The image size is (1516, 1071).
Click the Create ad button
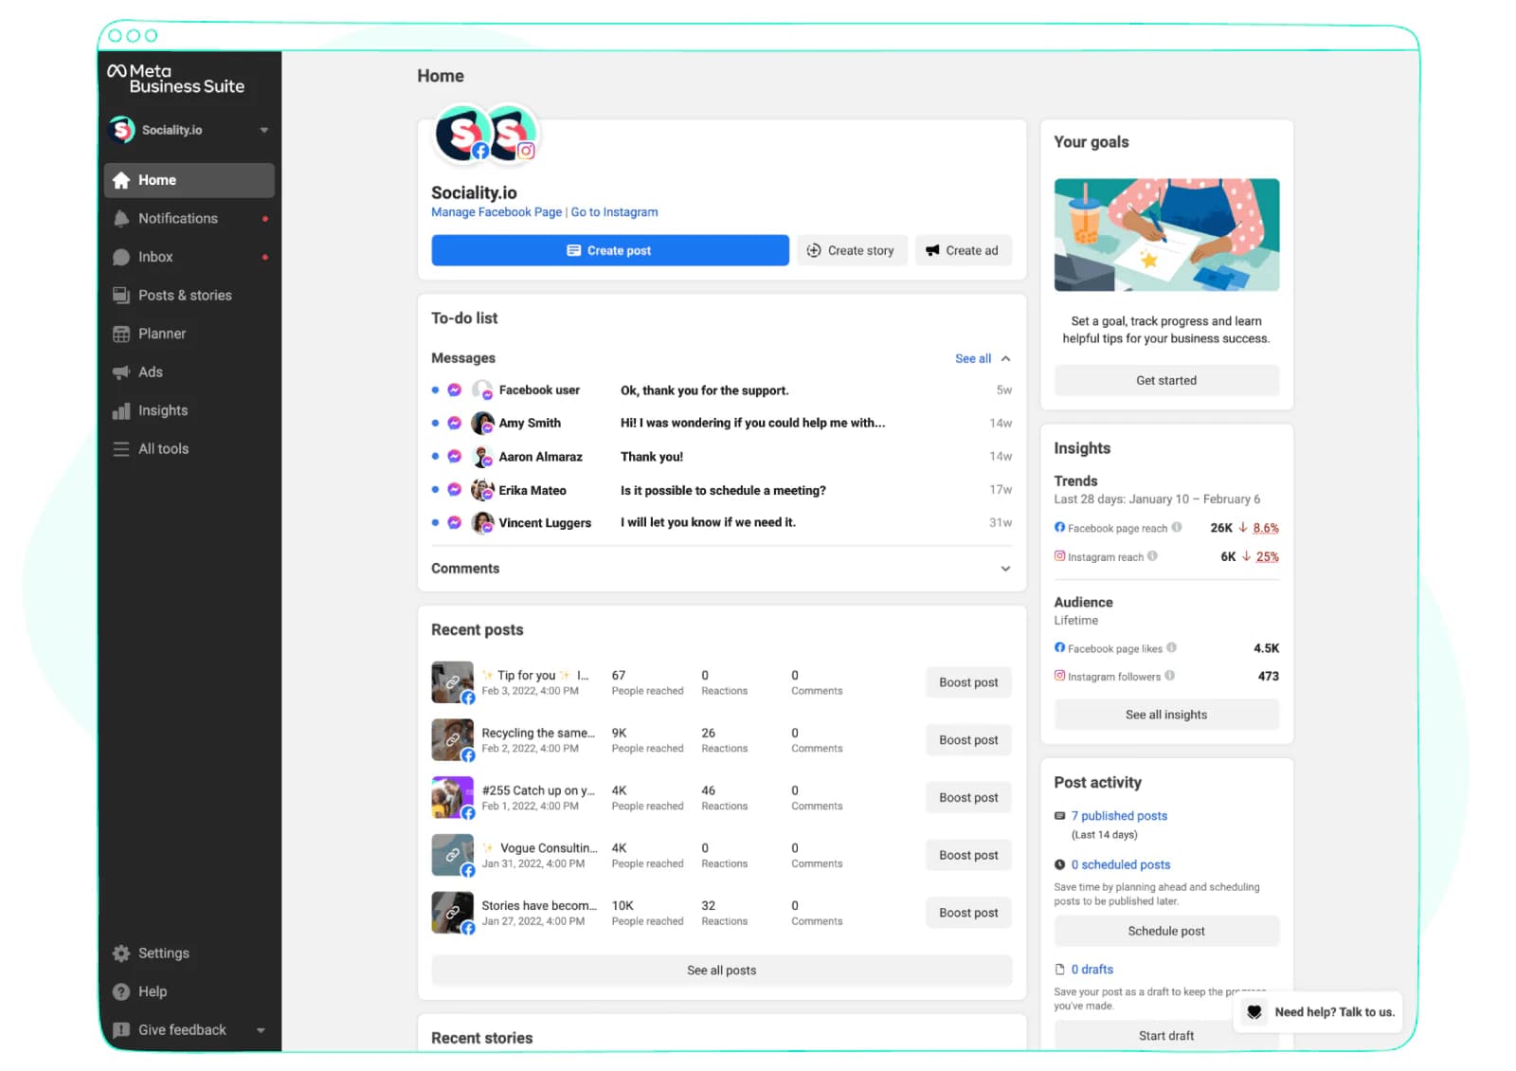coord(964,251)
